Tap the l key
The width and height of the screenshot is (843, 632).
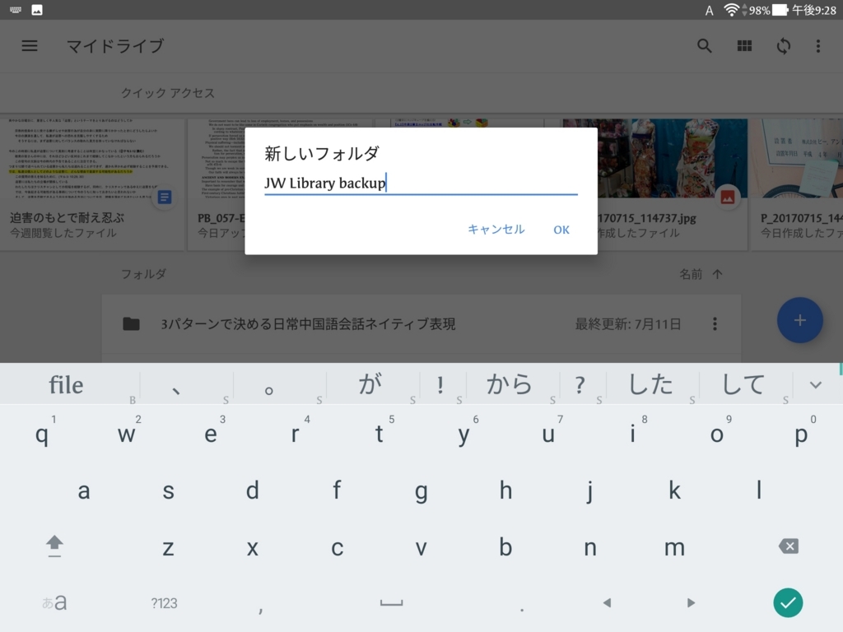coord(758,490)
